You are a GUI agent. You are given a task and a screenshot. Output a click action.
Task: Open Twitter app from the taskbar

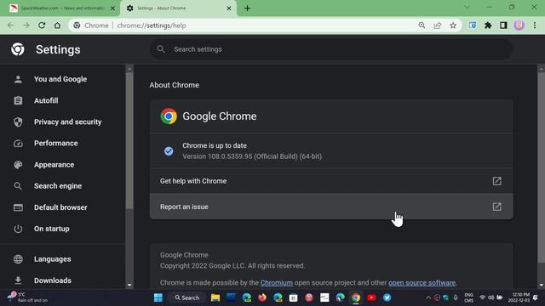(387, 297)
